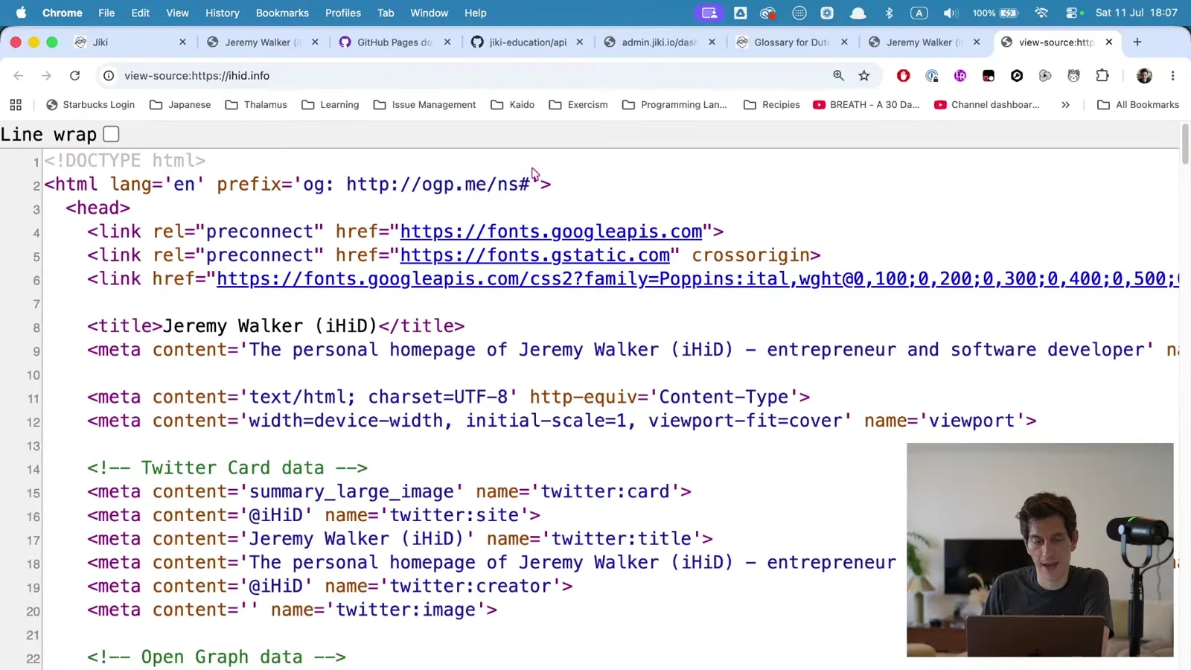Click the date and time in menu bar
The width and height of the screenshot is (1191, 670).
[x=1137, y=13]
